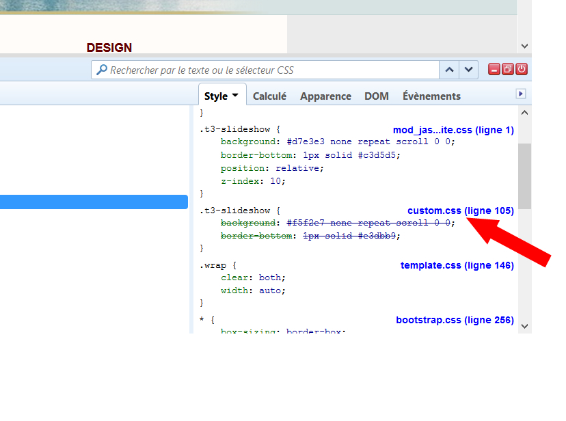
Task: Click the search magnifier icon in Firebug
Action: [x=102, y=70]
